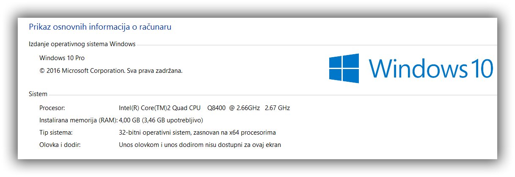Image resolution: width=515 pixels, height=177 pixels.
Task: Click the Tip sistema label
Action: (x=56, y=133)
